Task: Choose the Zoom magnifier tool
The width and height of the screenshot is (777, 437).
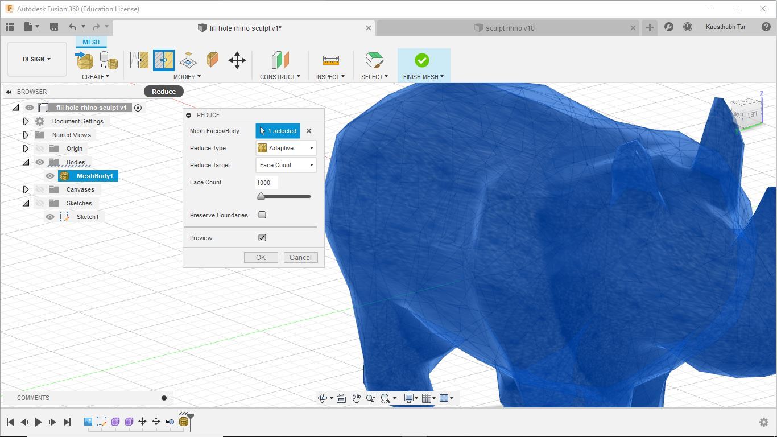Action: (371, 398)
